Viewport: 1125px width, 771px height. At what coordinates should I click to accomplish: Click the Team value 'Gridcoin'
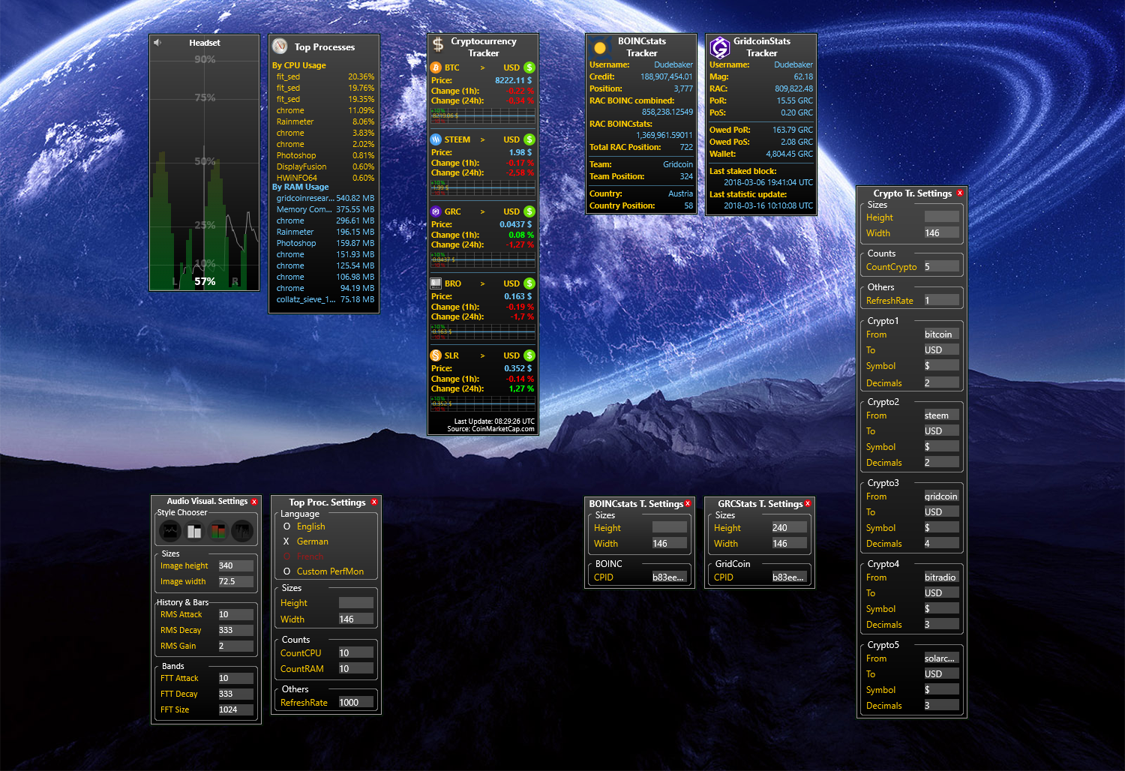pos(678,164)
